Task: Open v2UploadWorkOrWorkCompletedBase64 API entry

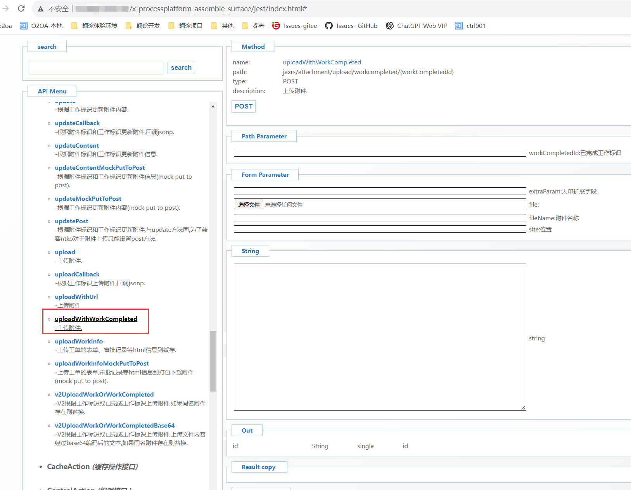Action: point(114,426)
